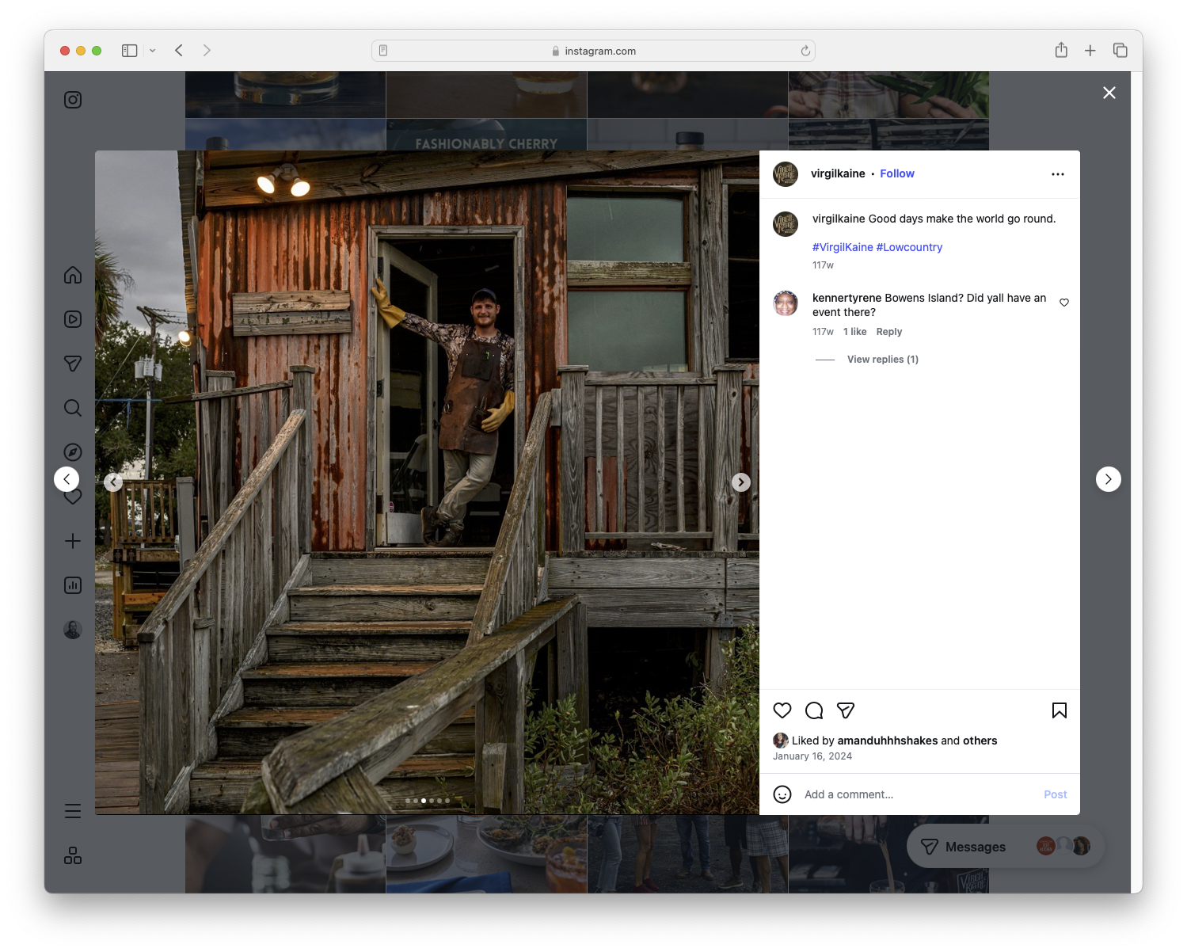Go to Home feed in sidebar

(x=73, y=275)
